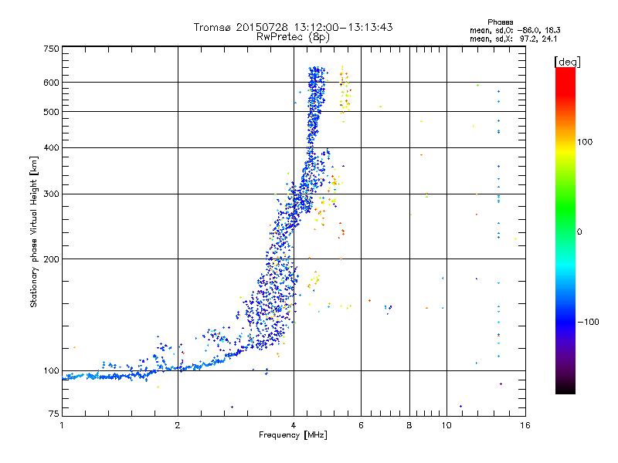Click the x-axis tick label '4'
This screenshot has width=618, height=463.
pyautogui.click(x=294, y=425)
